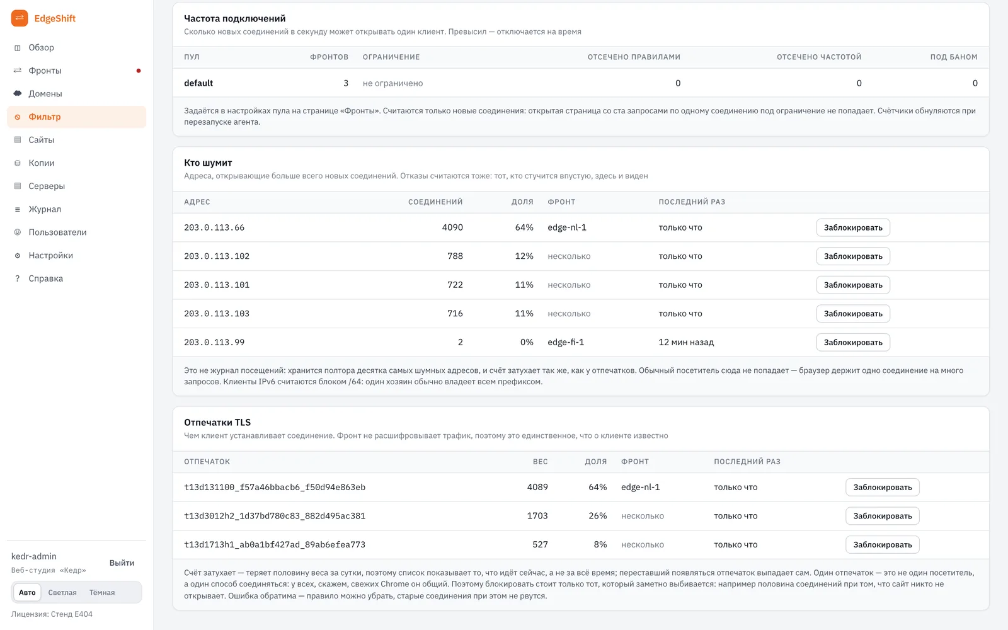Select the Авто theme option

point(27,592)
